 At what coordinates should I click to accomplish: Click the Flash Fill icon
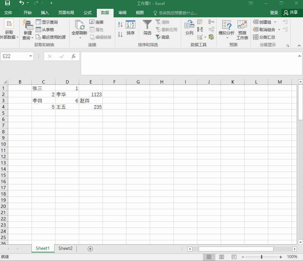point(200,22)
